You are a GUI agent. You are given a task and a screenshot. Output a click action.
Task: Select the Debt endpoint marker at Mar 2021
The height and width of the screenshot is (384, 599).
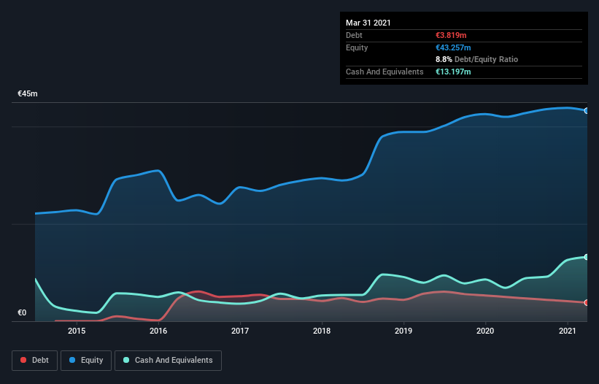(587, 303)
